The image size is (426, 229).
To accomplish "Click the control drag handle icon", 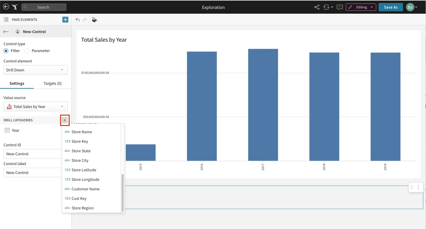I will coord(412,187).
